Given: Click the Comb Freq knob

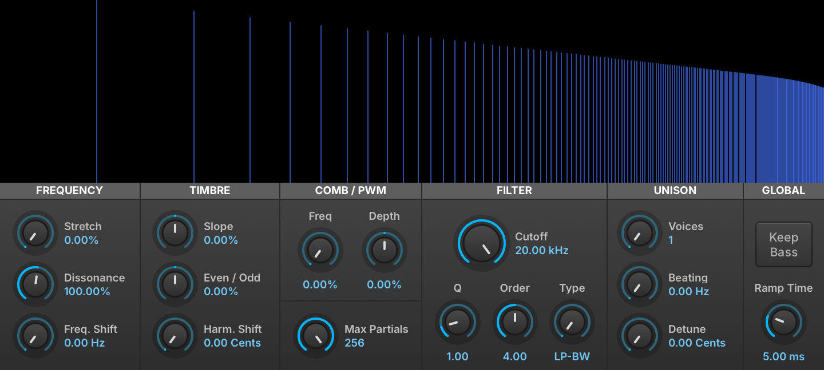Looking at the screenshot, I should pyautogui.click(x=320, y=250).
